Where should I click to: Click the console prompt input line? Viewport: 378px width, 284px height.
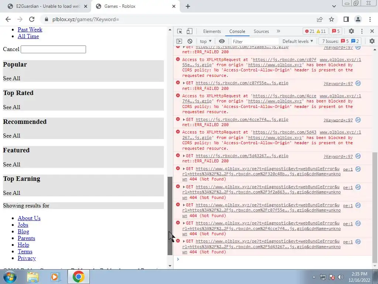point(275,259)
